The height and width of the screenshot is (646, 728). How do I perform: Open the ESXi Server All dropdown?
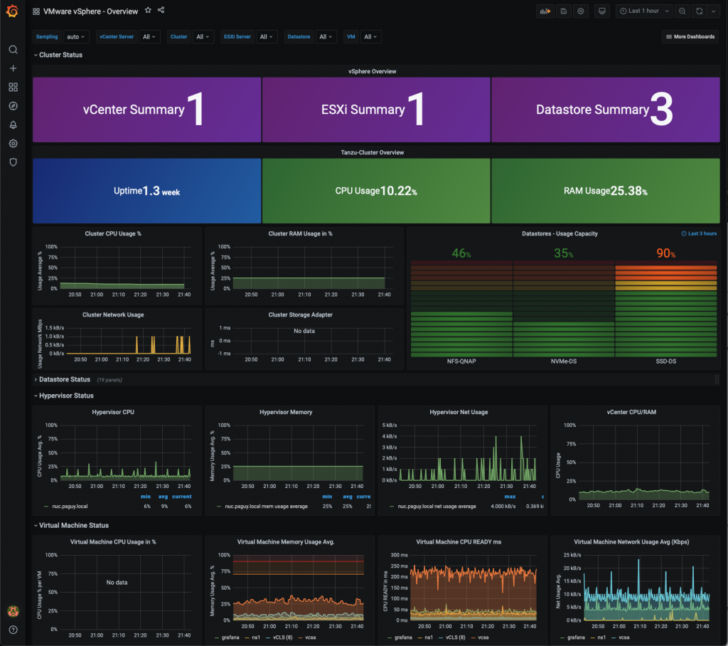point(267,37)
